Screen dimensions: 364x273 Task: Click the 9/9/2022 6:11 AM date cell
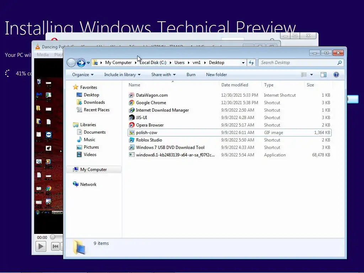click(x=237, y=133)
